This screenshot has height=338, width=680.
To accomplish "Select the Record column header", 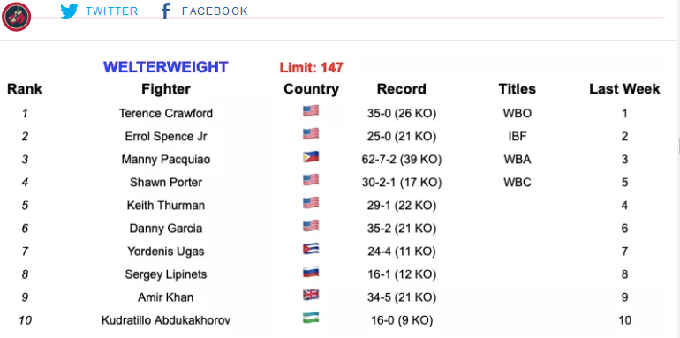I will [x=402, y=89].
